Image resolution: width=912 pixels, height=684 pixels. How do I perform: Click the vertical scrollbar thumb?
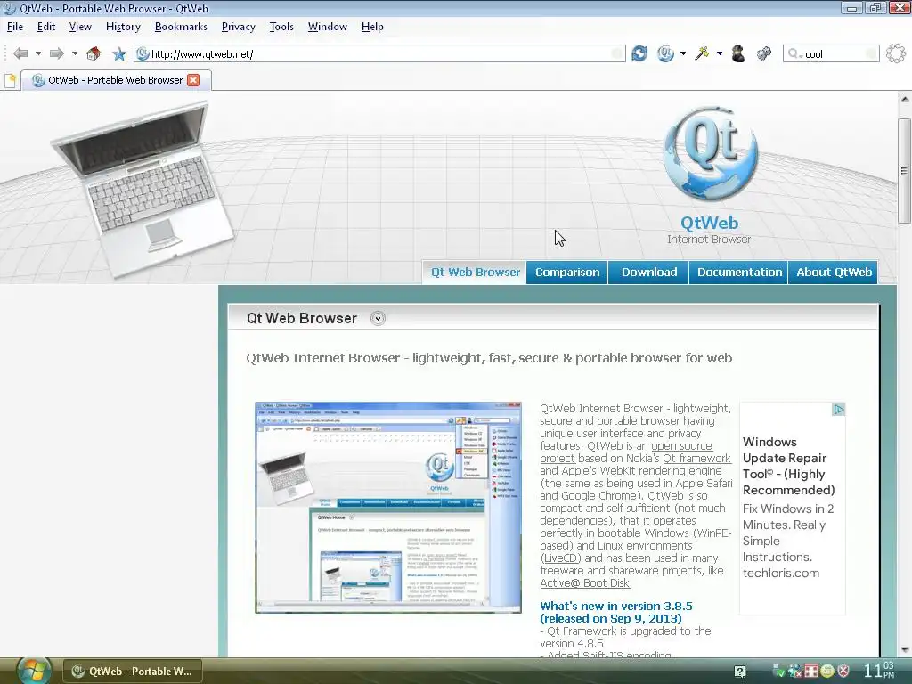[904, 170]
